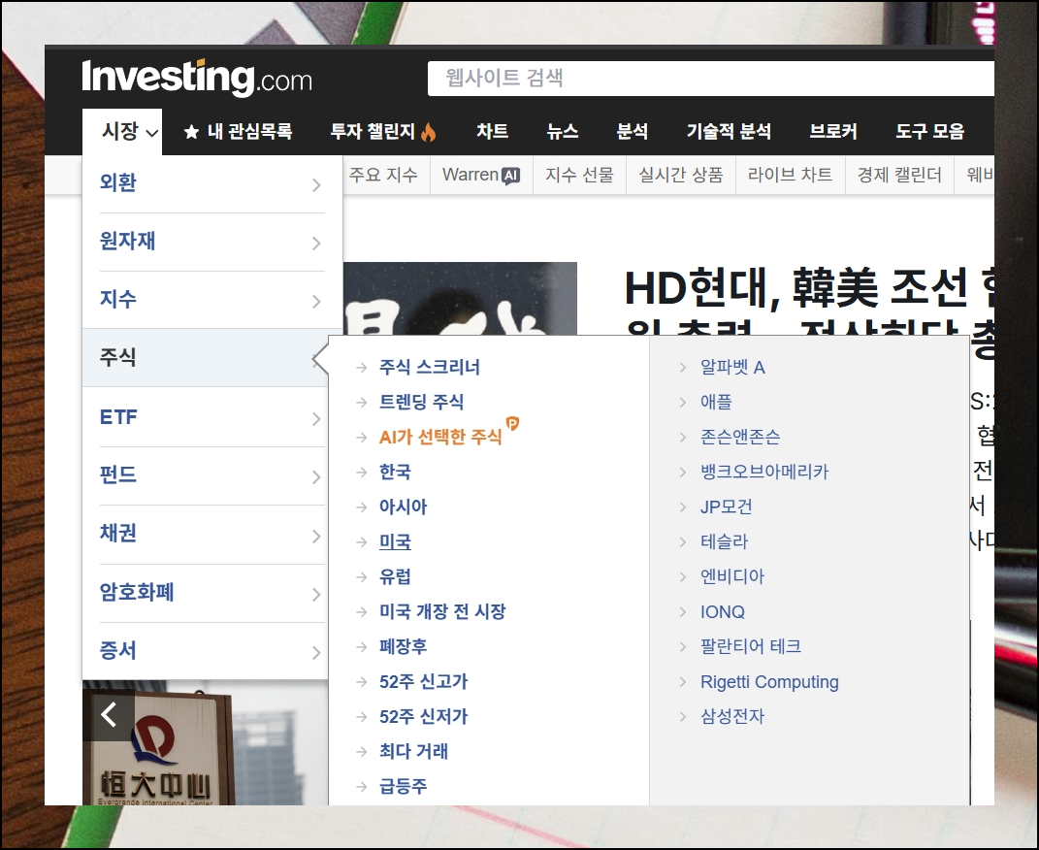Open the 애플 stock link
Viewport: 1039px width, 850px height.
pyautogui.click(x=716, y=402)
